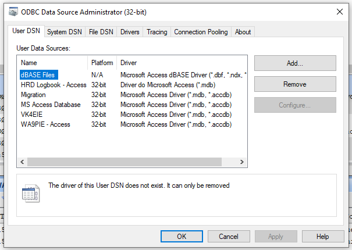Select the Migration data source
Viewport: 352px width, 250px height.
[x=33, y=95]
